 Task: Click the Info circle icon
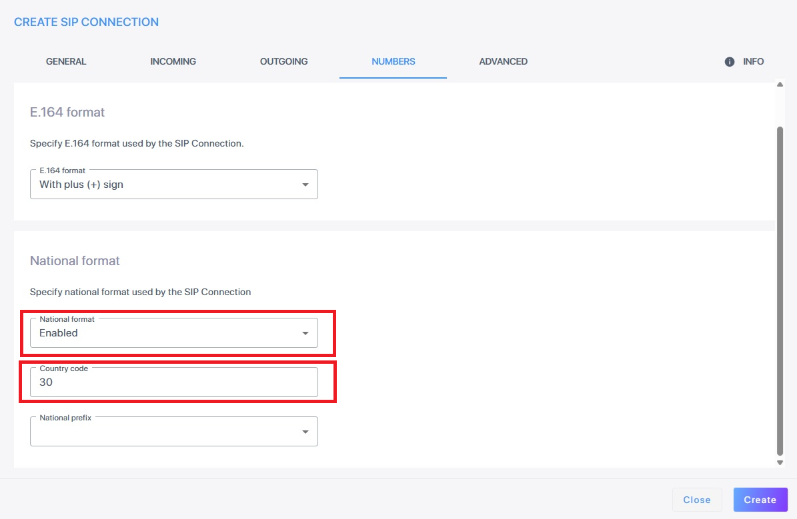[x=730, y=61]
